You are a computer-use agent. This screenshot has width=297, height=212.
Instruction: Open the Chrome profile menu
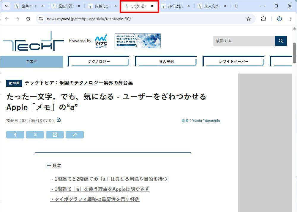(x=279, y=19)
